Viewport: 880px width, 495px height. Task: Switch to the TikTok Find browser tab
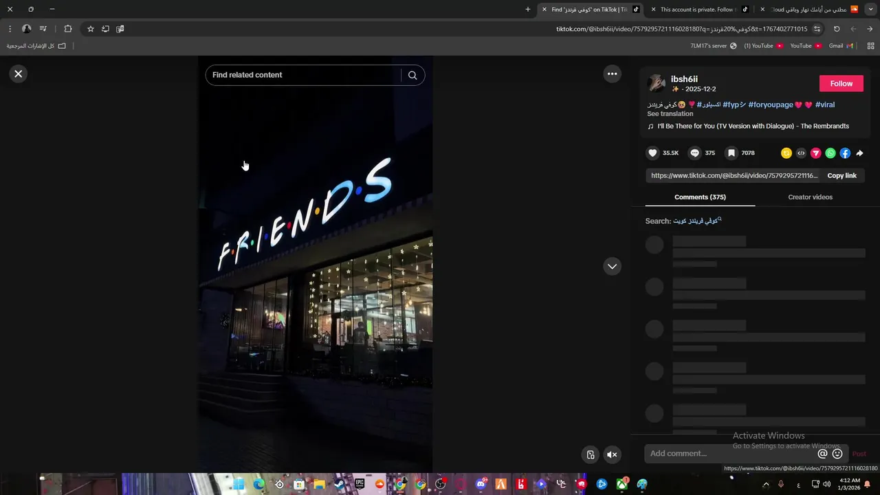(x=590, y=10)
